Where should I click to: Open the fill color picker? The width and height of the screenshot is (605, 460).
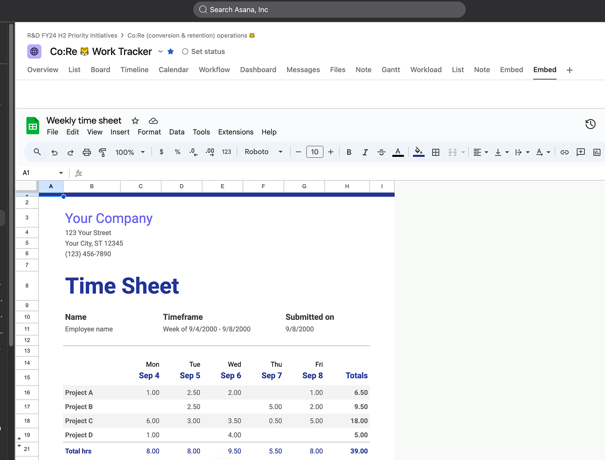coord(418,152)
